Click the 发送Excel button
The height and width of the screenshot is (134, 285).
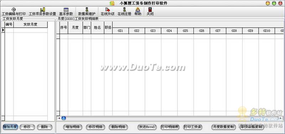(147, 127)
